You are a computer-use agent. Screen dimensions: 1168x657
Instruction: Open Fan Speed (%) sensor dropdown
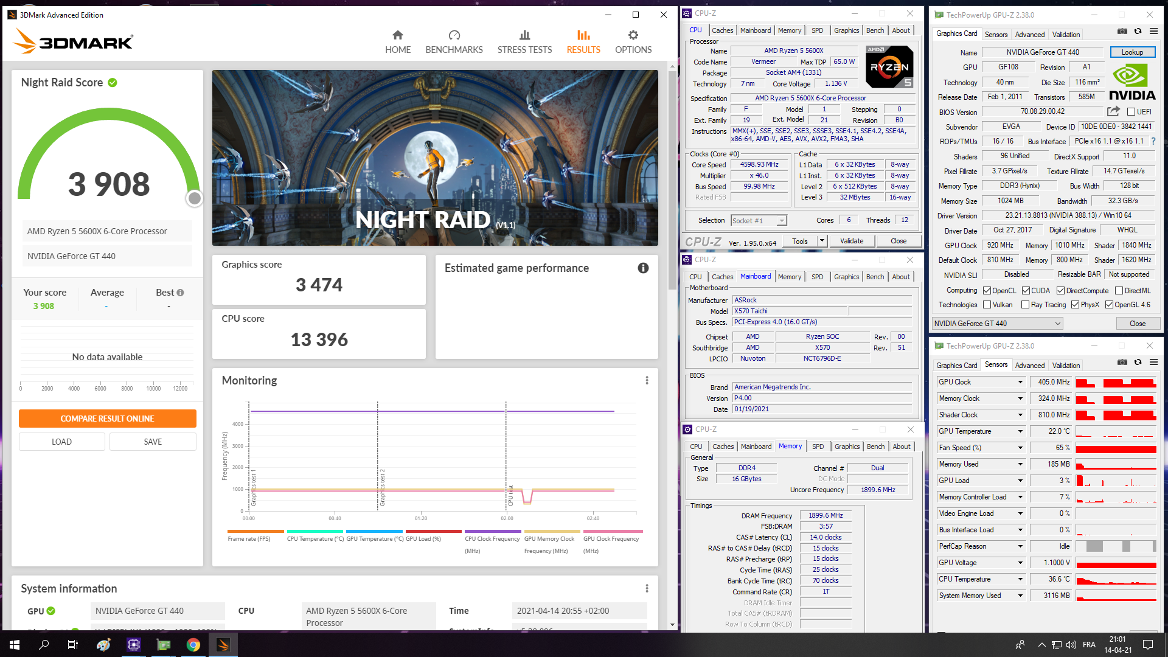tap(1020, 448)
